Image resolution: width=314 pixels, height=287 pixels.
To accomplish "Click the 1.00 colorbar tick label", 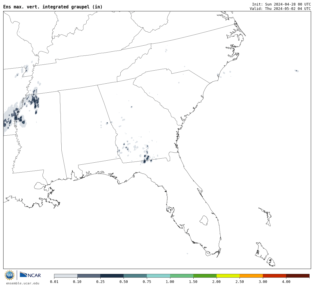I will point(170,281).
